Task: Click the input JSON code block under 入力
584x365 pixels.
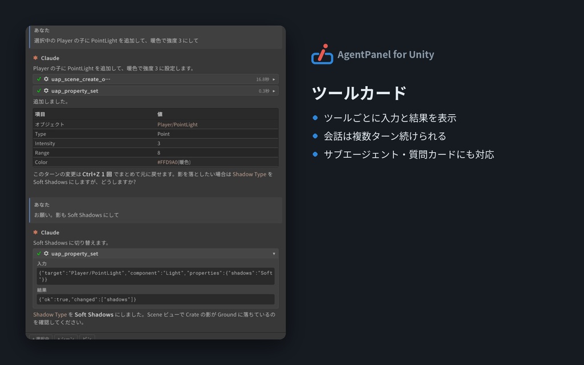Action: tap(156, 276)
